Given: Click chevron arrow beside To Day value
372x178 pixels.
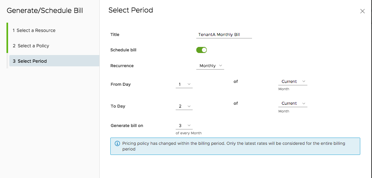Looking at the screenshot, I should pos(189,107).
